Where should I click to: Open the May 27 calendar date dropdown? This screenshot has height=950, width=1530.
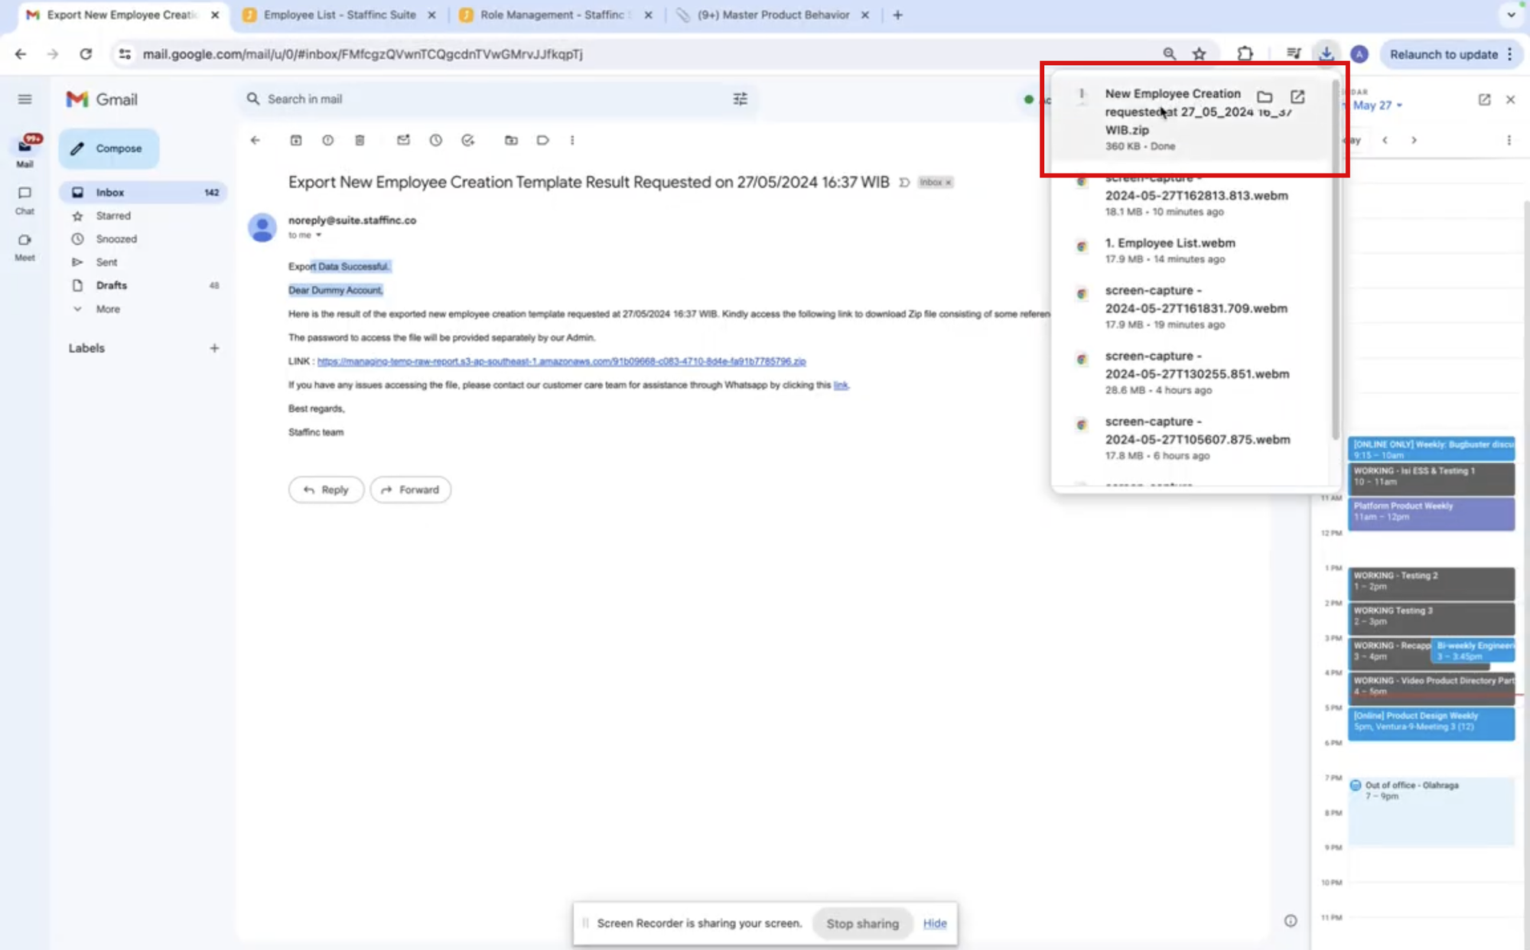click(x=1378, y=106)
